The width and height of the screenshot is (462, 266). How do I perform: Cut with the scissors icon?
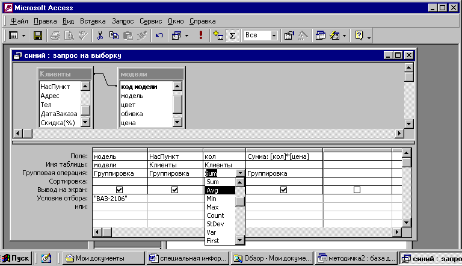(100, 36)
